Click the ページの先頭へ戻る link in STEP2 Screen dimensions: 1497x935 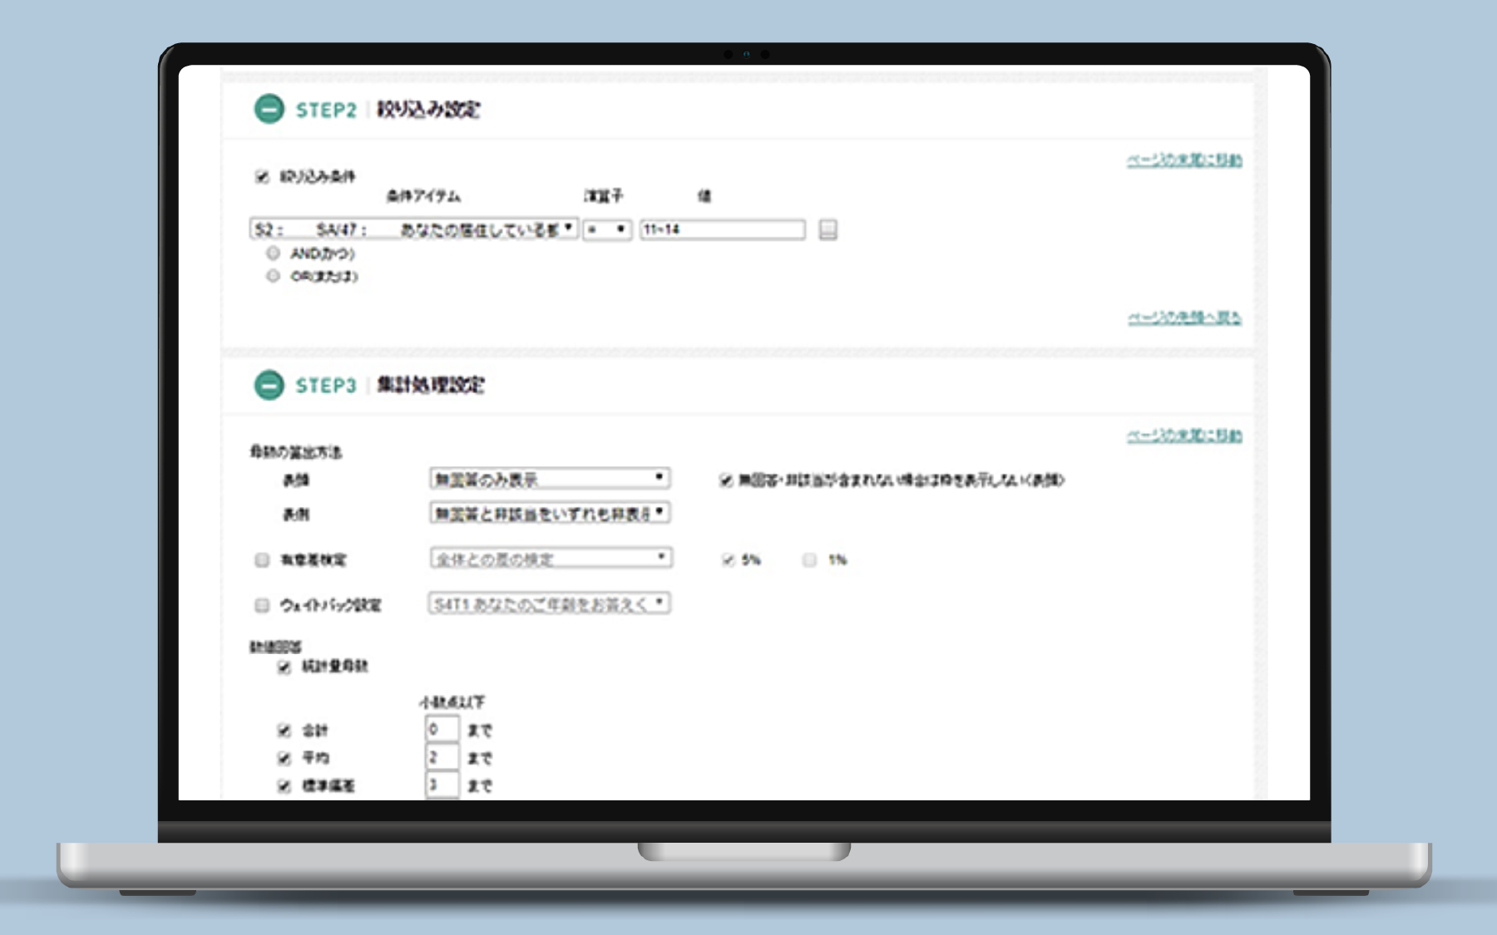[x=1184, y=317]
